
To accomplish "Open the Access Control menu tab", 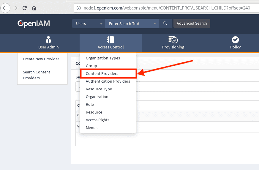I will coord(110,43).
